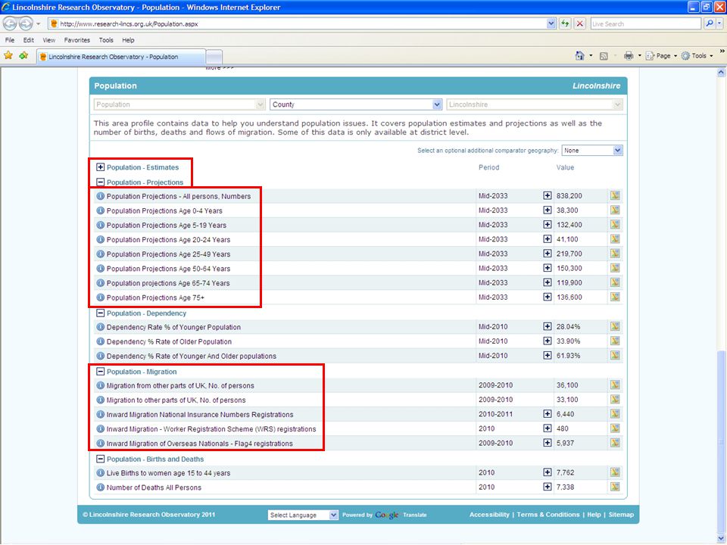Screen dimensions: 727x545
Task: Open the comparator geography None dropdown
Action: pos(592,150)
